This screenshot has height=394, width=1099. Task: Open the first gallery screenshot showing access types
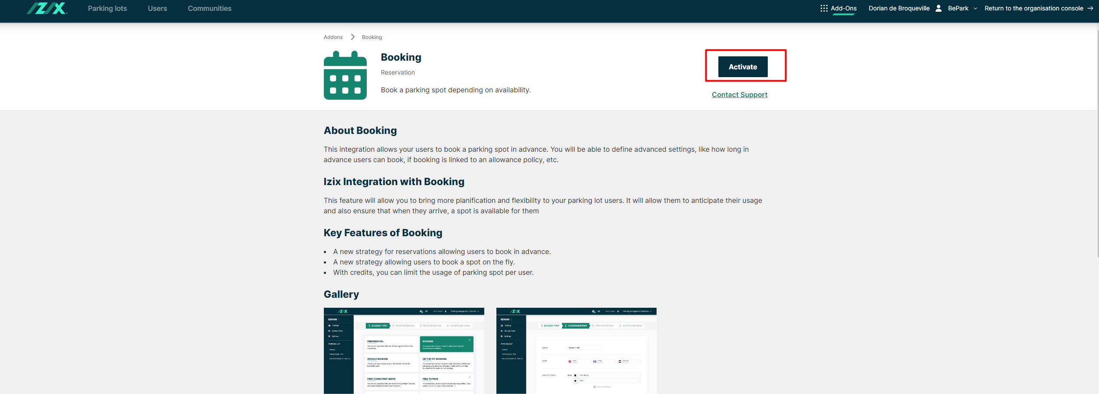click(404, 350)
